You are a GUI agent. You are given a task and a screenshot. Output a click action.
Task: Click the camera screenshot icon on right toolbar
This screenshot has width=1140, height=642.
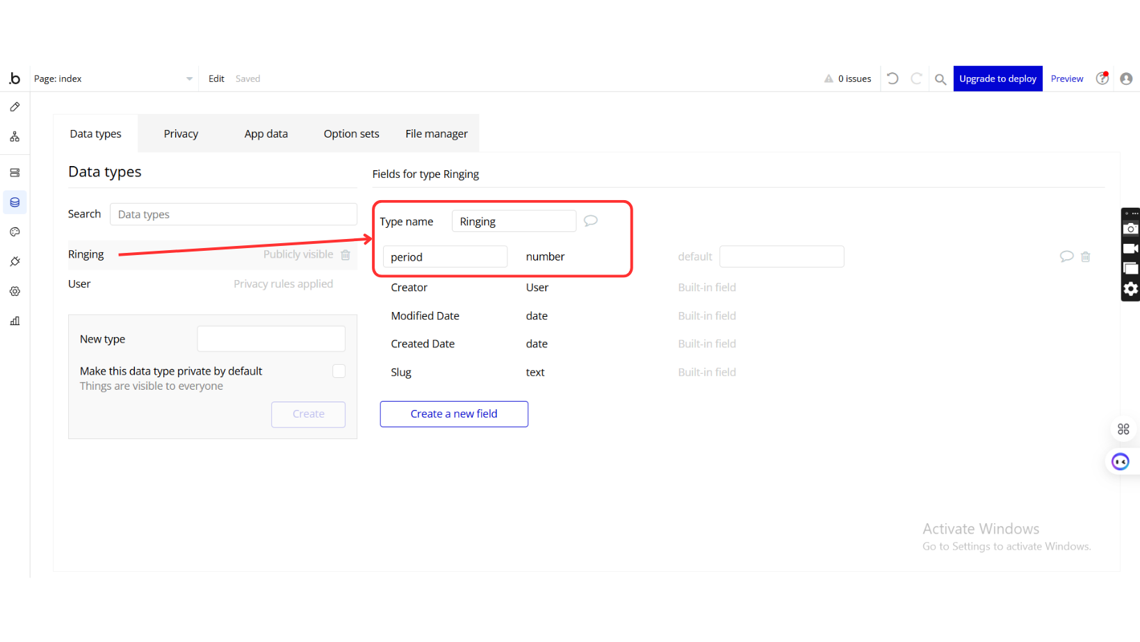tap(1130, 229)
